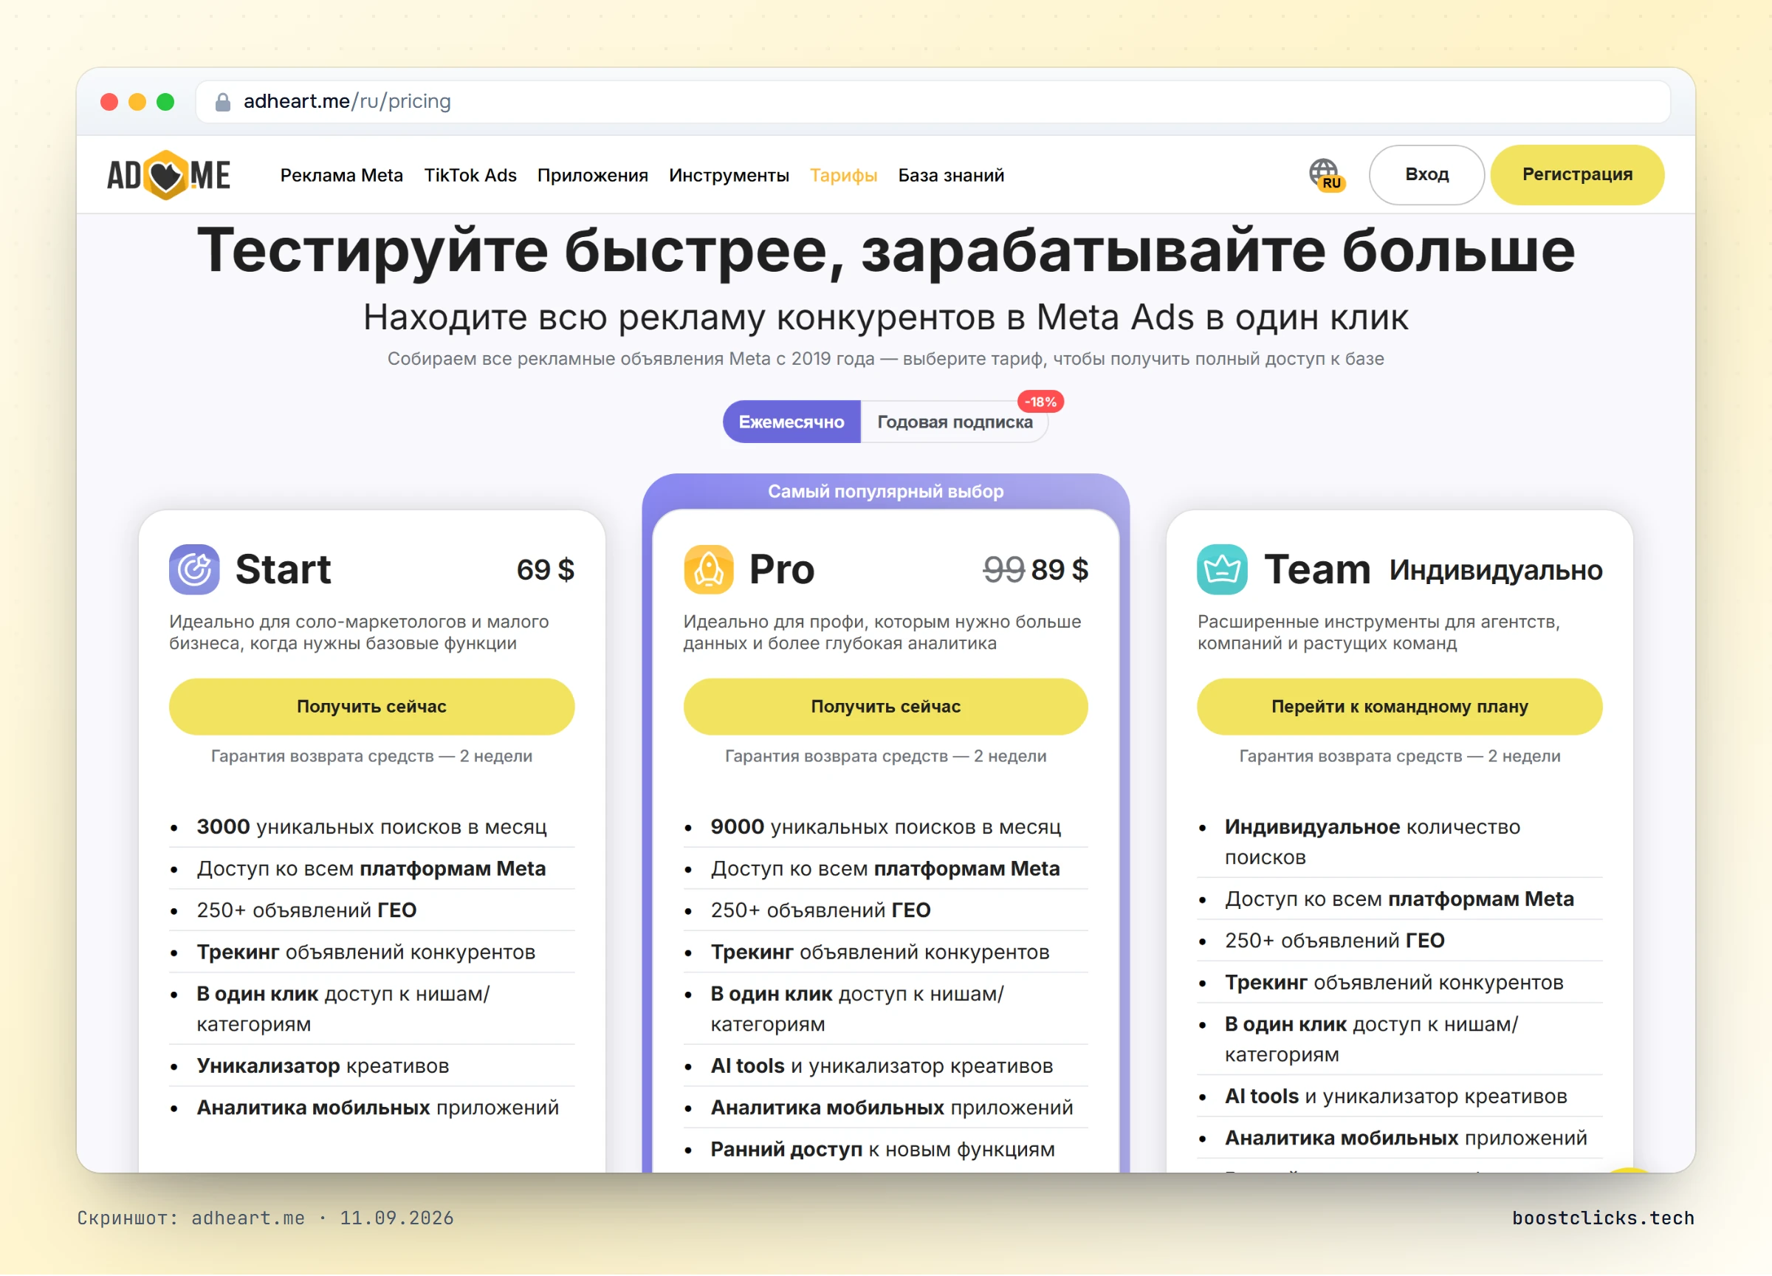Click the Вход login button
Viewport: 1772px width, 1276px height.
pos(1426,174)
